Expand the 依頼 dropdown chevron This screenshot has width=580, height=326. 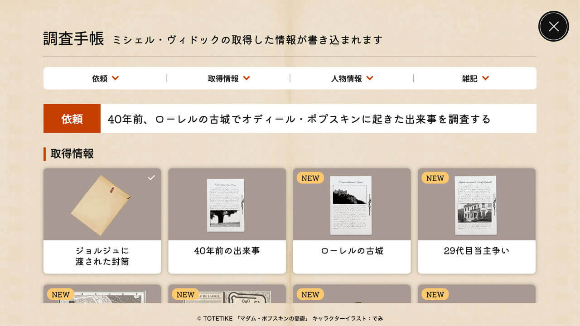(x=115, y=78)
